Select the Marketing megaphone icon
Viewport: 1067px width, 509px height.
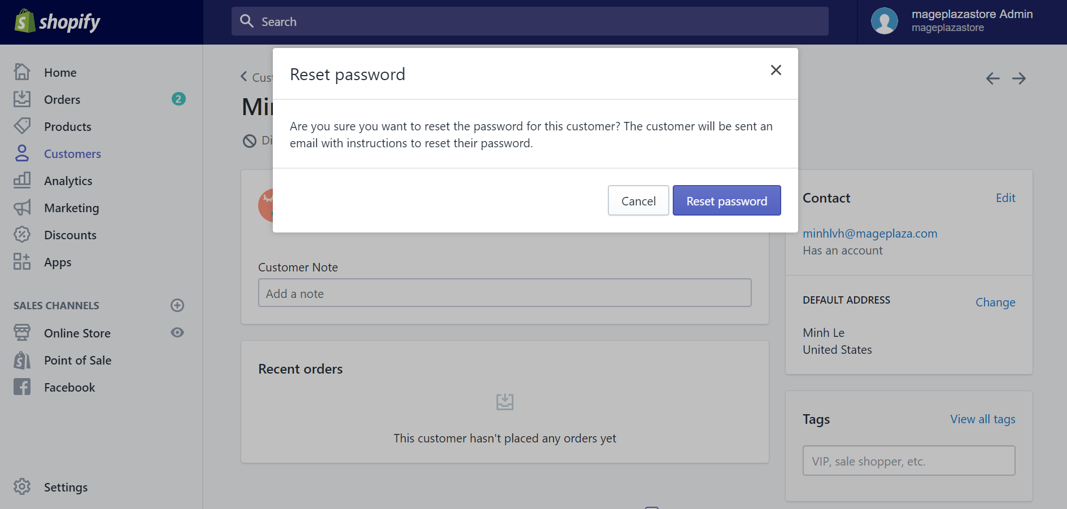tap(22, 207)
